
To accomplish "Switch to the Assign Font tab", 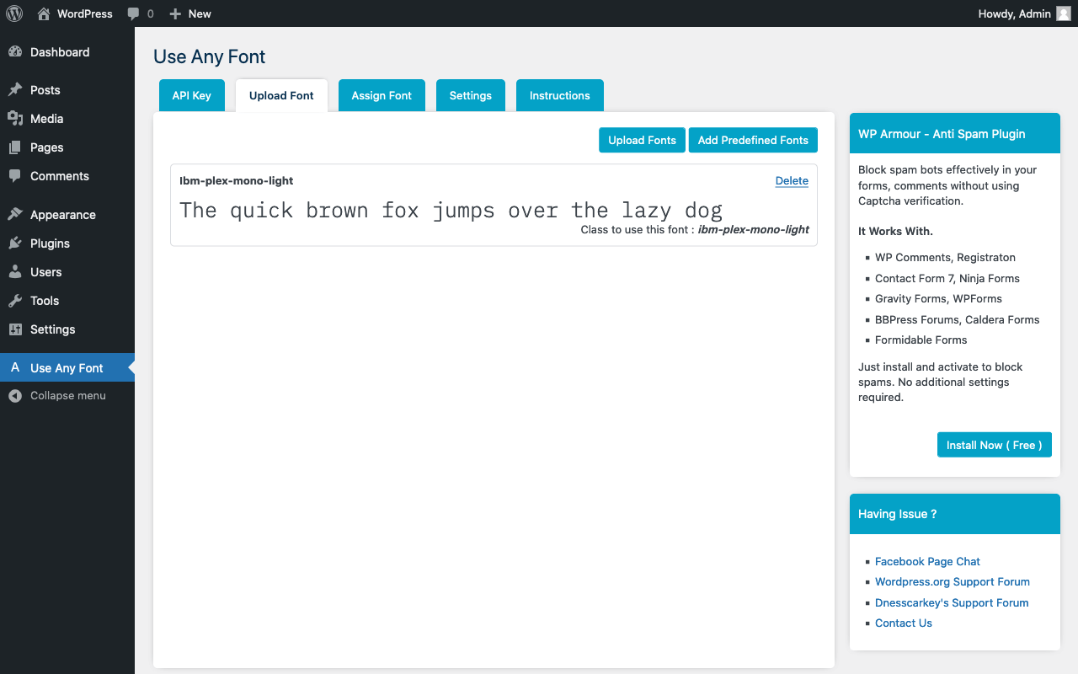I will (382, 95).
